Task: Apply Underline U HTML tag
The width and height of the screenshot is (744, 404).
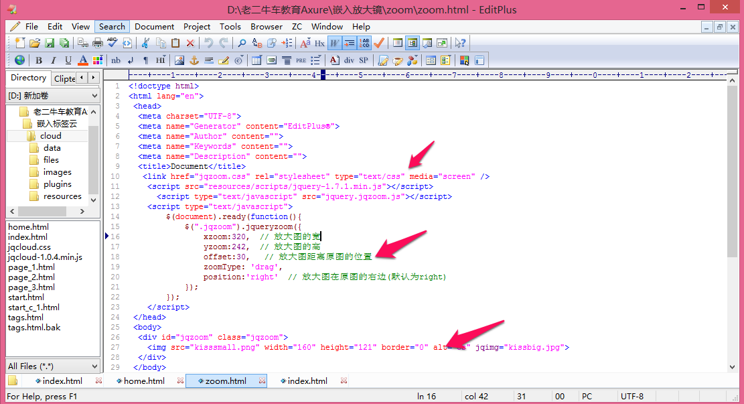Action: point(68,60)
